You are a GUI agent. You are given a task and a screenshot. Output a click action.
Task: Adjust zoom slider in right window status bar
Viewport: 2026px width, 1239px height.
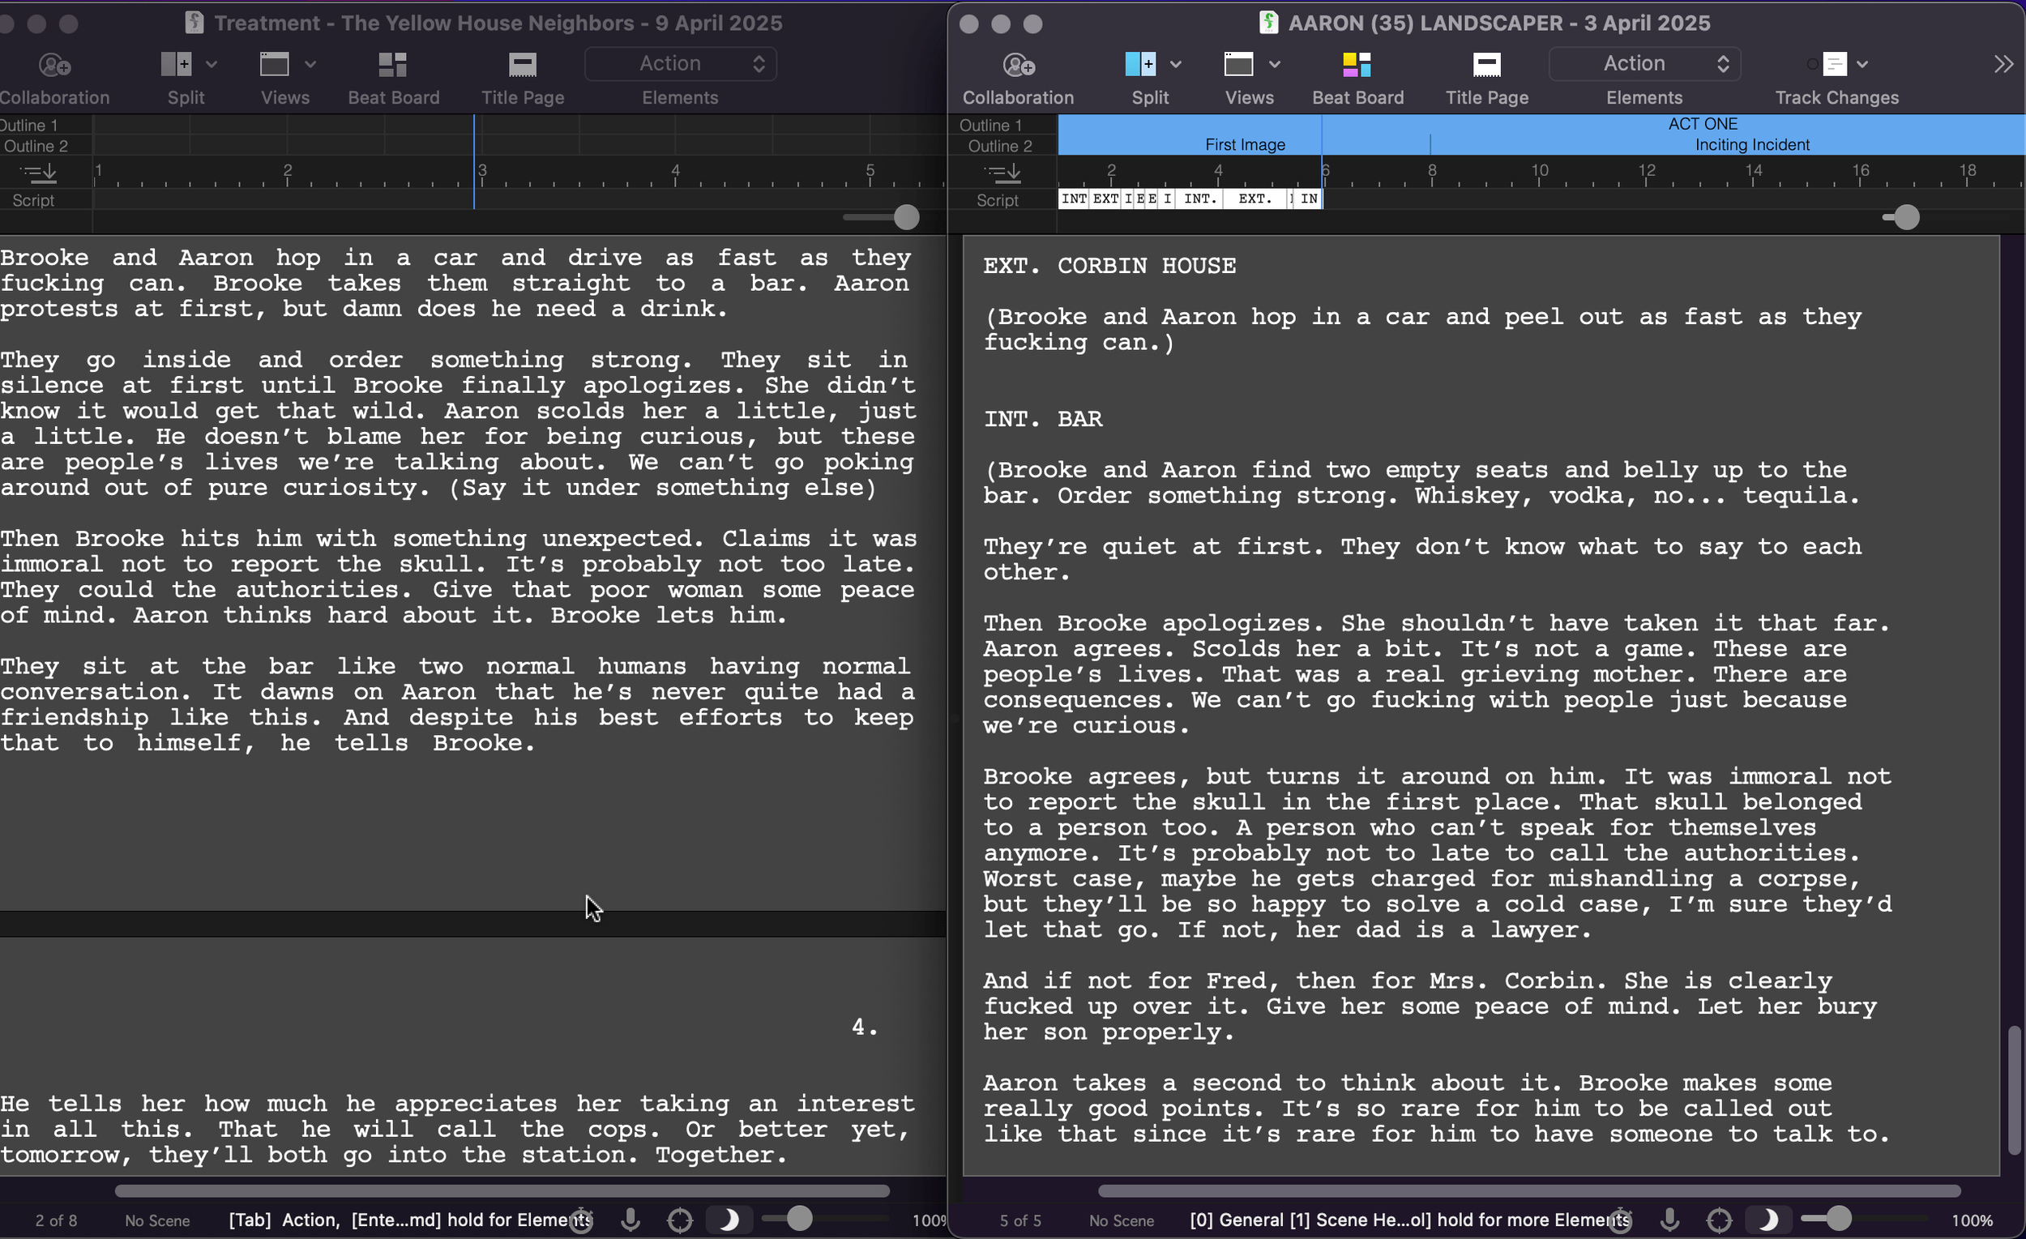[1839, 1219]
